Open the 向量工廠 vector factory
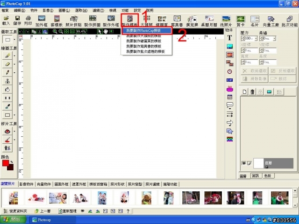Screen dimensions: 299x224 click(271, 21)
